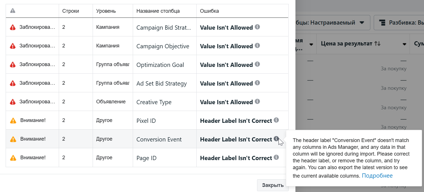
Task: Click info icon for Ad Set Bid Strategy
Action: 257,83
